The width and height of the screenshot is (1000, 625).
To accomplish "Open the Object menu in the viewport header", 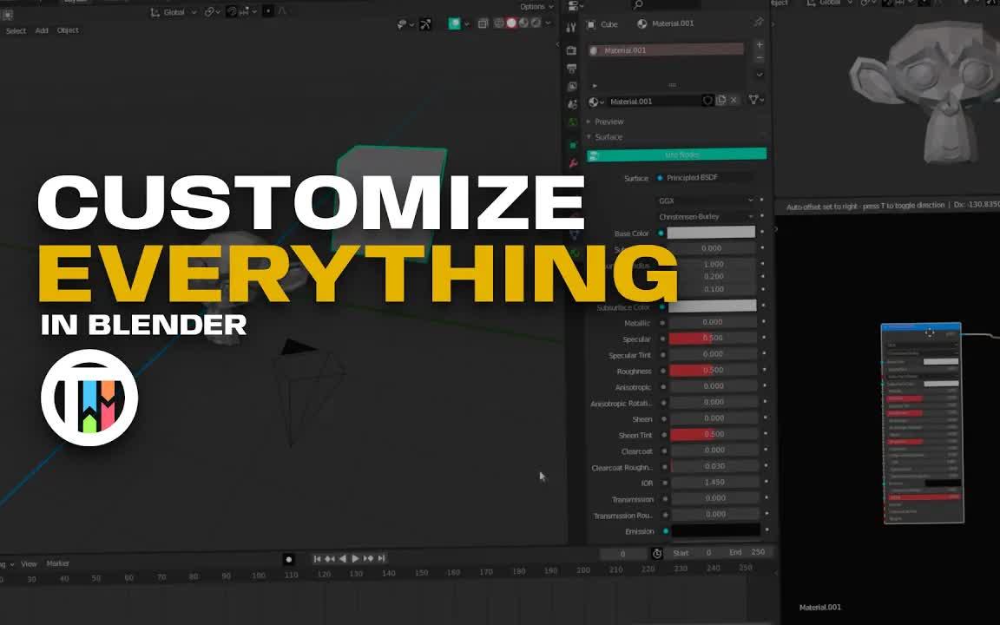I will point(67,30).
